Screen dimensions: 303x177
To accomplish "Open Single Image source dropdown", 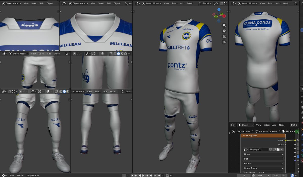I will (x=263, y=168).
